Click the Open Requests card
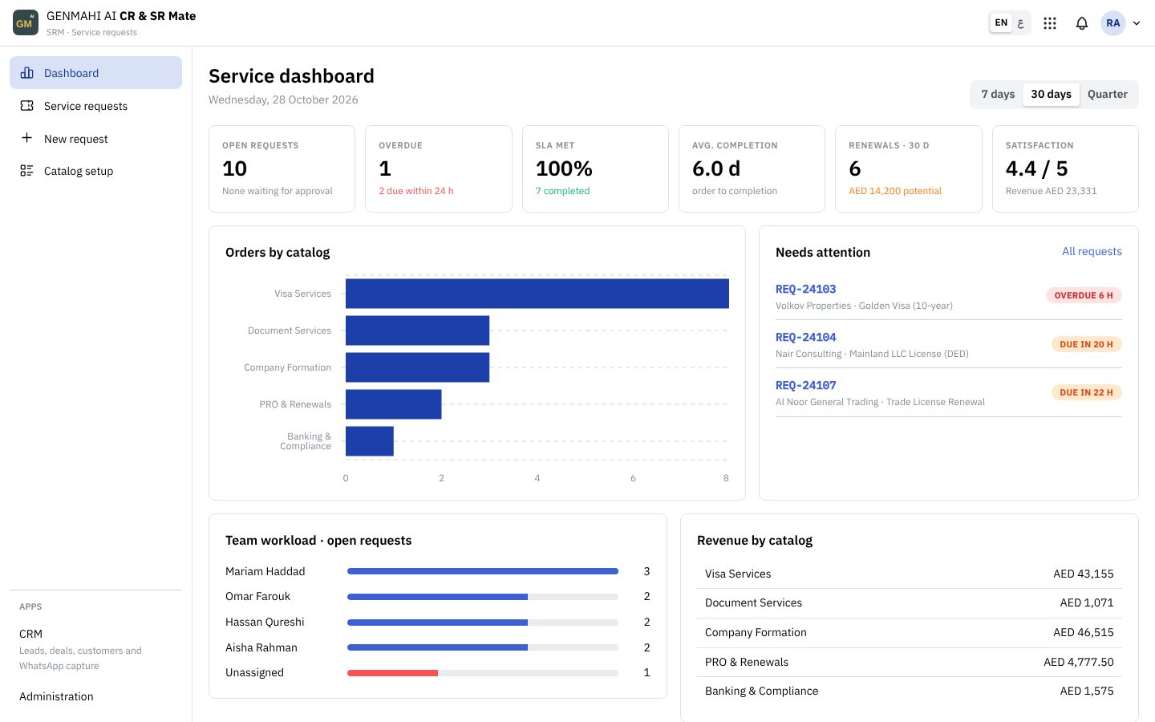 pyautogui.click(x=282, y=168)
